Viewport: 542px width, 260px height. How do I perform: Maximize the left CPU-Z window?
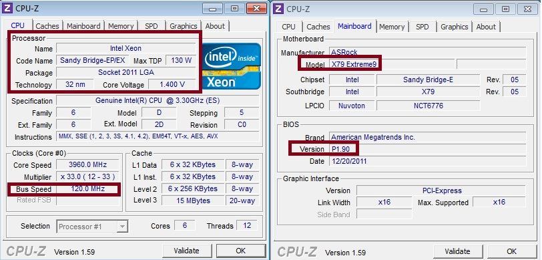(235, 9)
